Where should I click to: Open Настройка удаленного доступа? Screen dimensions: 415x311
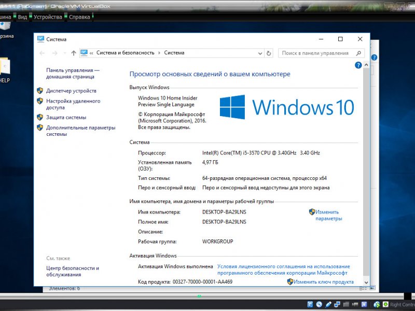point(73,104)
